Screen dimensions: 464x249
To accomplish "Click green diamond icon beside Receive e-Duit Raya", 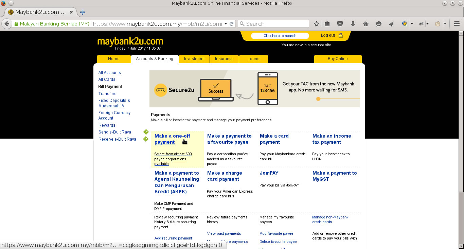I will click(146, 139).
